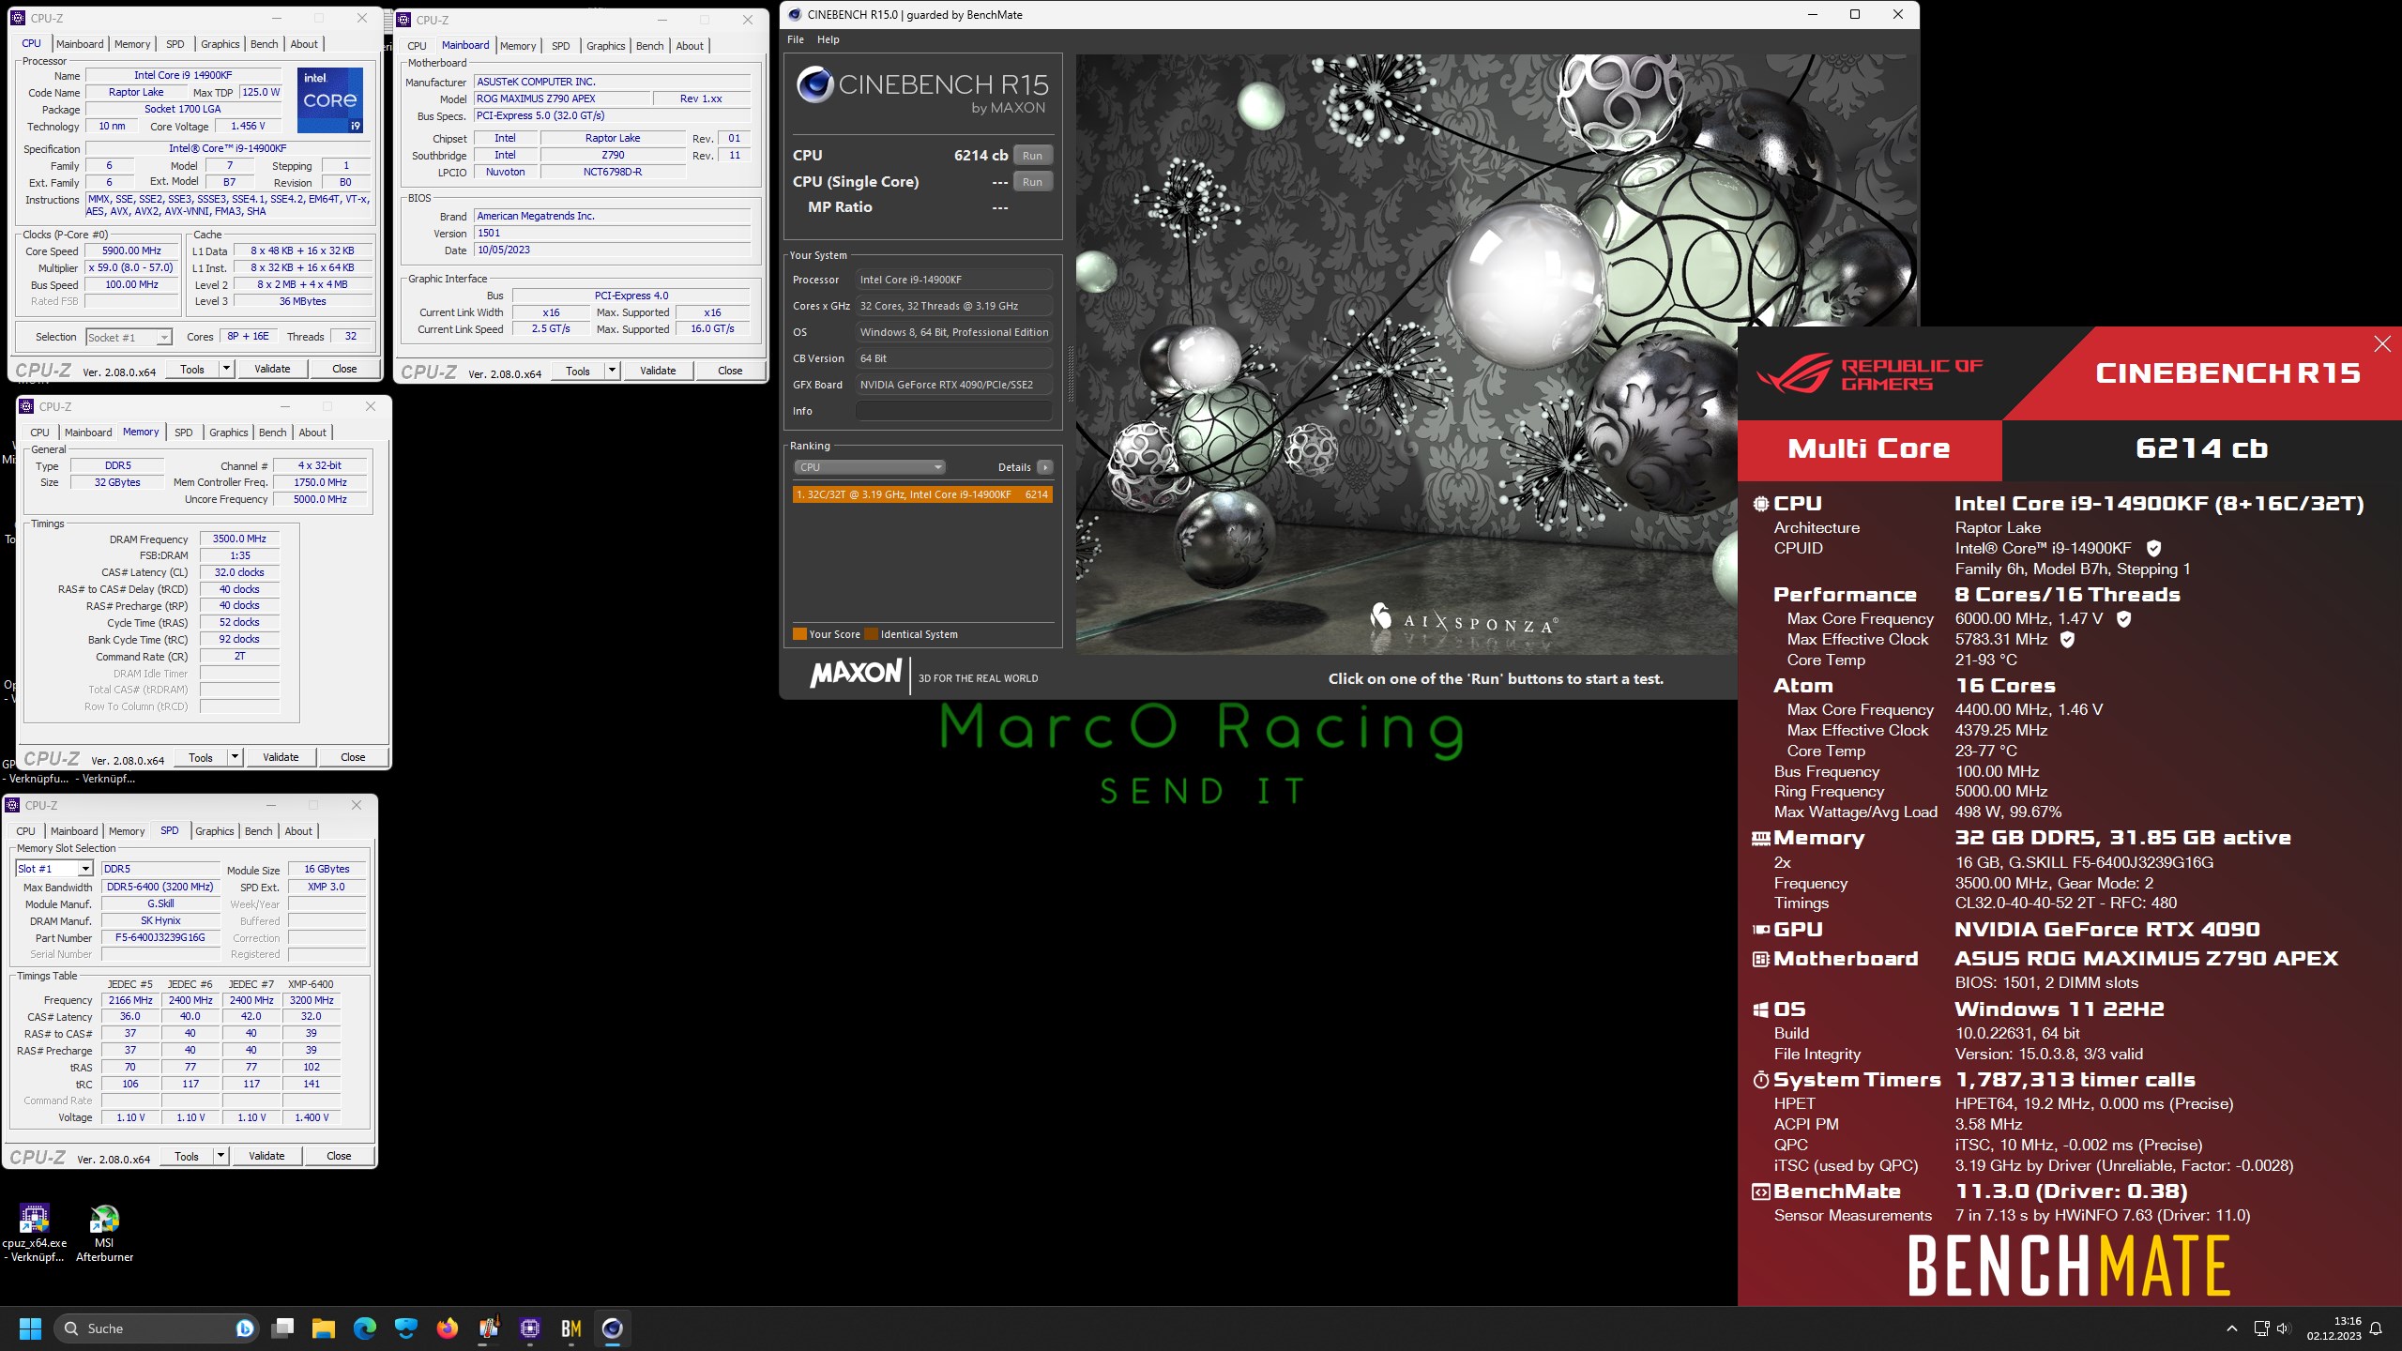Click the Part Number F5-6400J3239G16G field
2402x1351 pixels.
click(160, 937)
